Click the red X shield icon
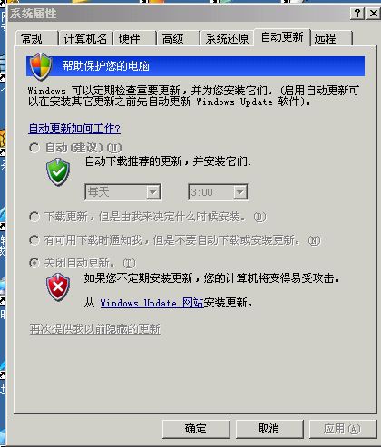The width and height of the screenshot is (381, 447). [x=58, y=287]
